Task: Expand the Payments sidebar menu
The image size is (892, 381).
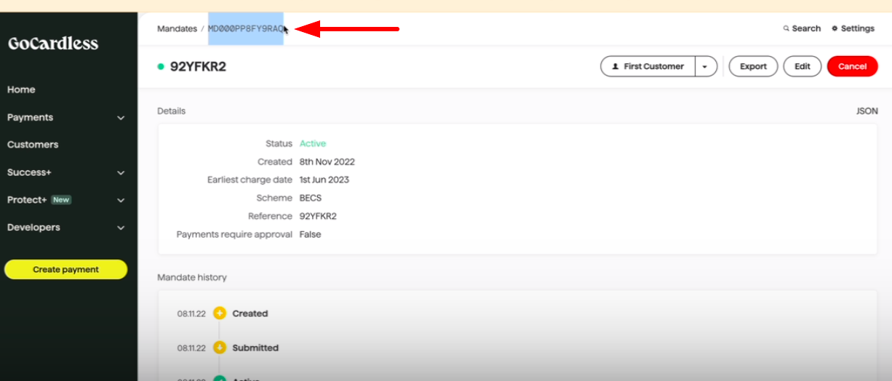Action: pos(121,118)
